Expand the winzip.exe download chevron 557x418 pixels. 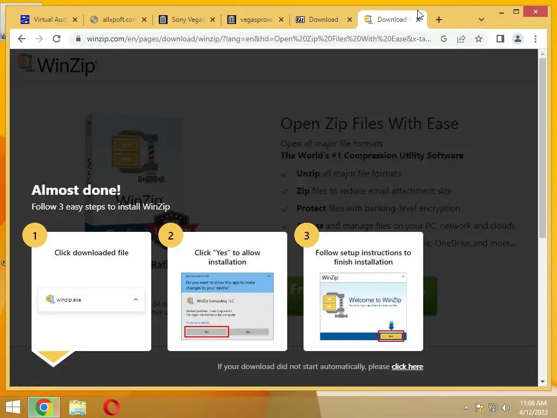coord(135,300)
